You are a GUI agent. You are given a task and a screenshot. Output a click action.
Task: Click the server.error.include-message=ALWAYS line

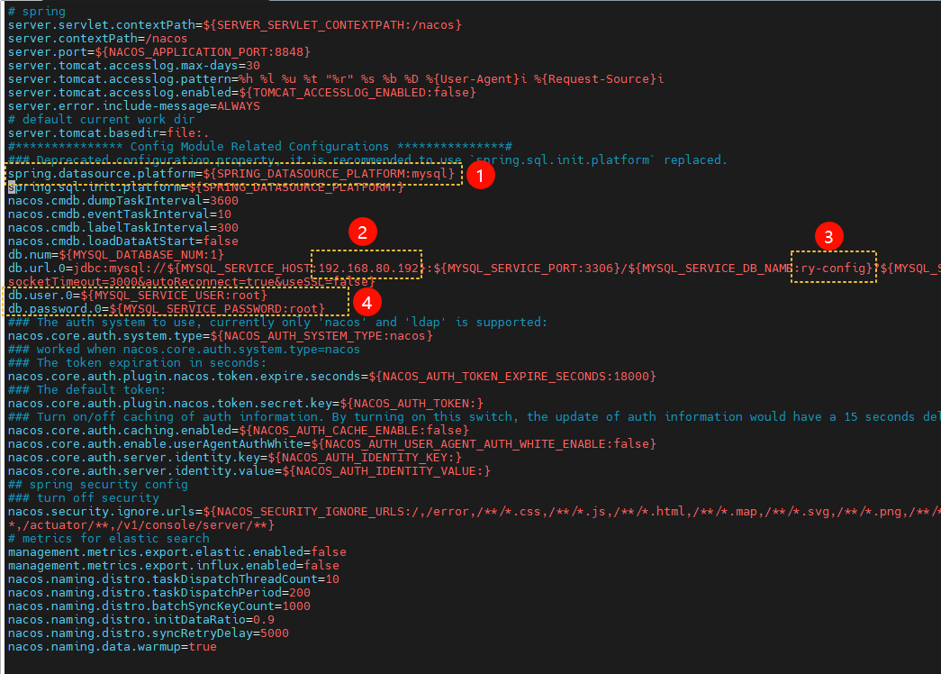[134, 105]
